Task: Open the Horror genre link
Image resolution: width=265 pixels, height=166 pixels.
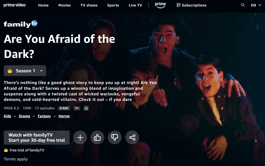Action: click(x=64, y=116)
